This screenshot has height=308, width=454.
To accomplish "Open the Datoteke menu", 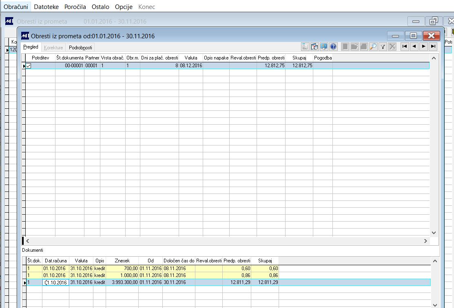I will (x=47, y=7).
